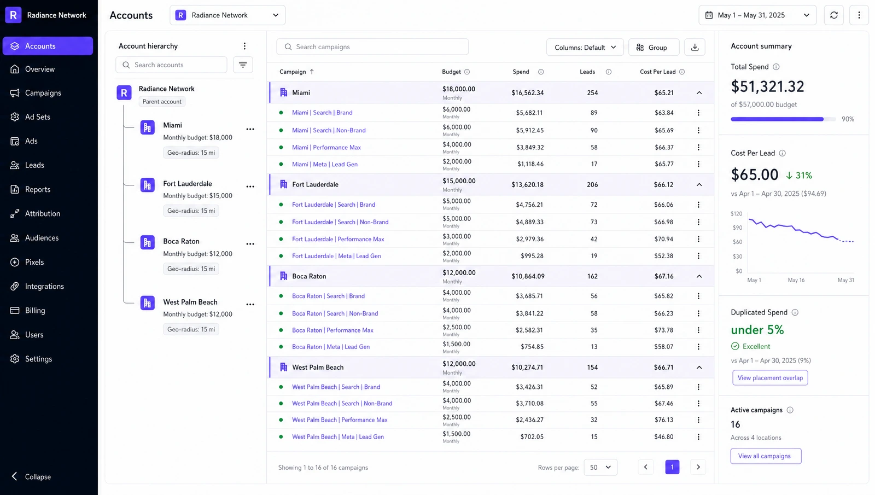Open the filter icon next to Search accounts
The height and width of the screenshot is (495, 875).
point(243,65)
